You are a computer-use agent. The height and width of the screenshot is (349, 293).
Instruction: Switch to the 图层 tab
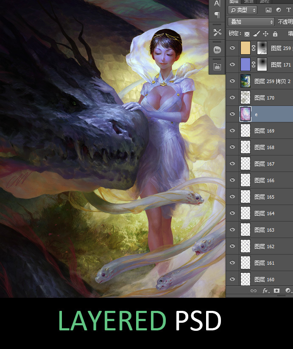(234, 1)
